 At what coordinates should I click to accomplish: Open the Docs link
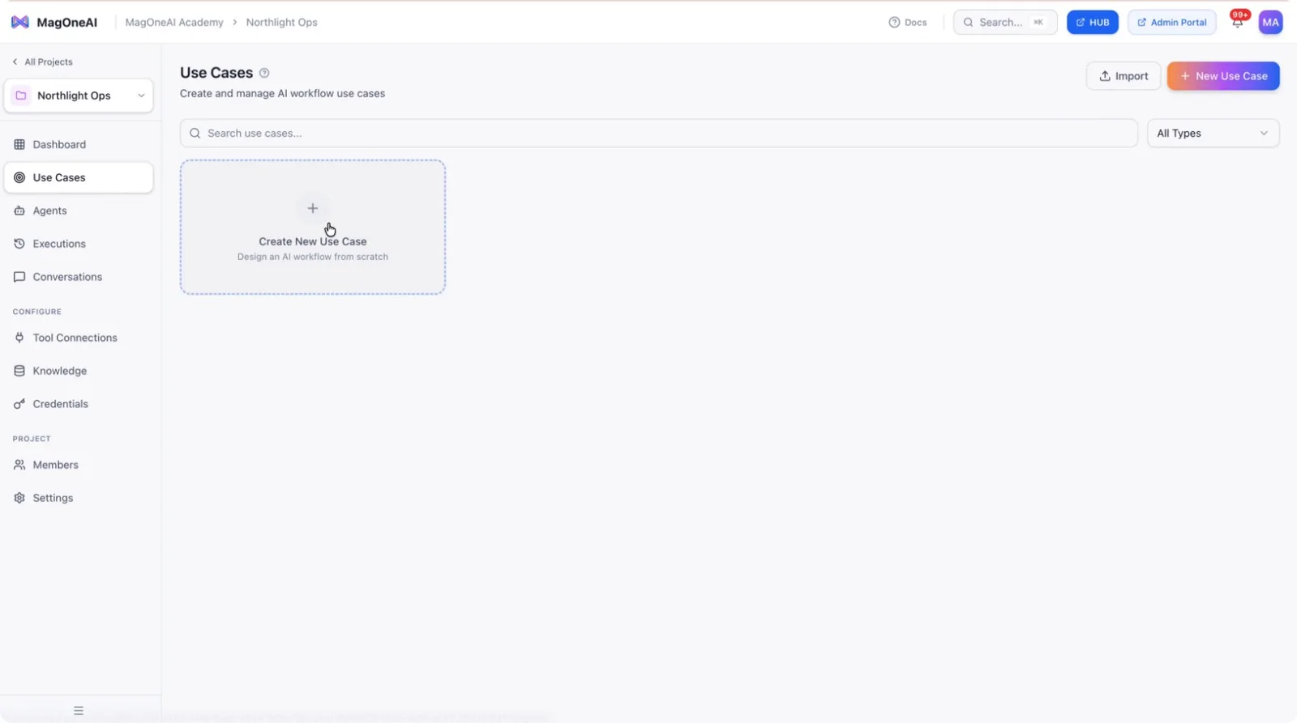pos(908,23)
